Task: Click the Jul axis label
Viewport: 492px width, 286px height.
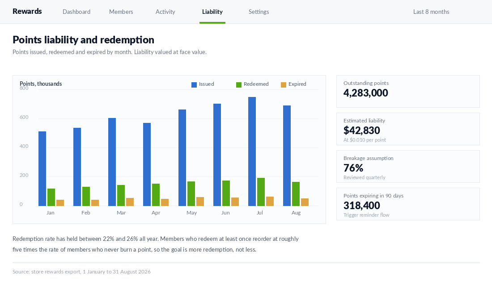Action: pyautogui.click(x=260, y=213)
